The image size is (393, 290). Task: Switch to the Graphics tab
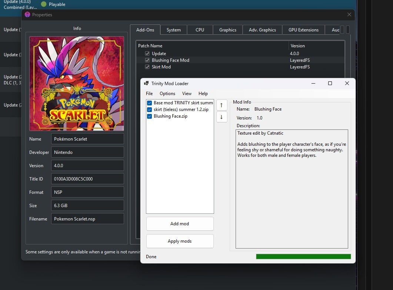click(227, 30)
